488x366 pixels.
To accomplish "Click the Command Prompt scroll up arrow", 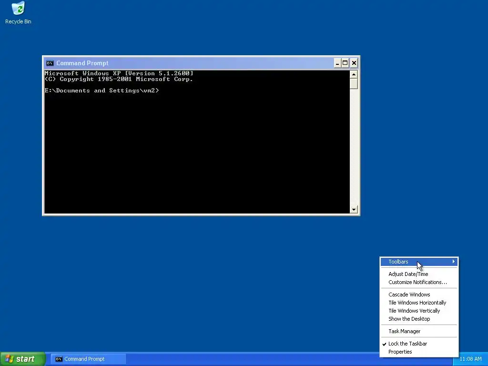I will pos(354,74).
